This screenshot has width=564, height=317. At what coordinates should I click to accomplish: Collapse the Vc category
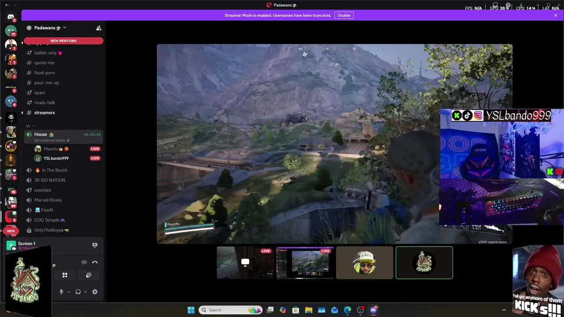[x=30, y=126]
